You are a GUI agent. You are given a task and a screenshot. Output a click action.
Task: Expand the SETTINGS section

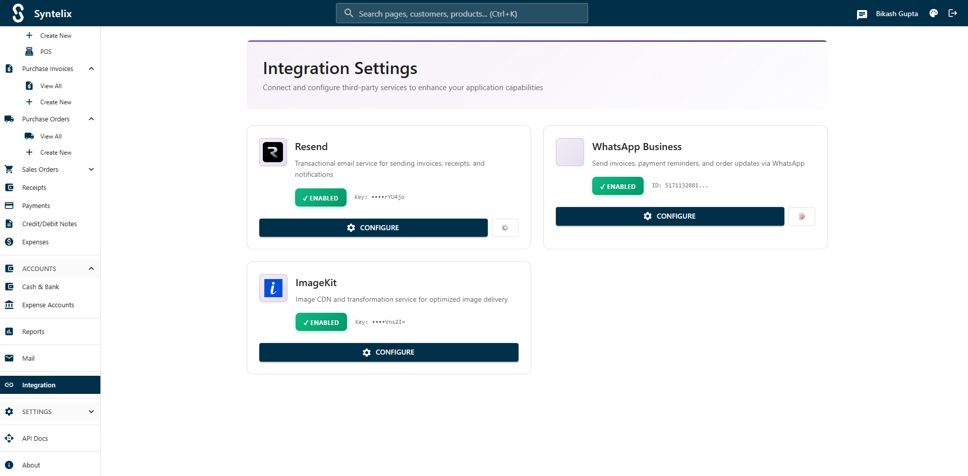tap(91, 412)
